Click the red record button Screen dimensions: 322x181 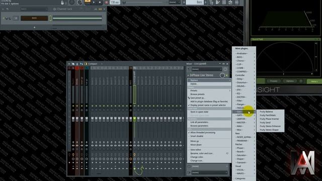[106, 3]
